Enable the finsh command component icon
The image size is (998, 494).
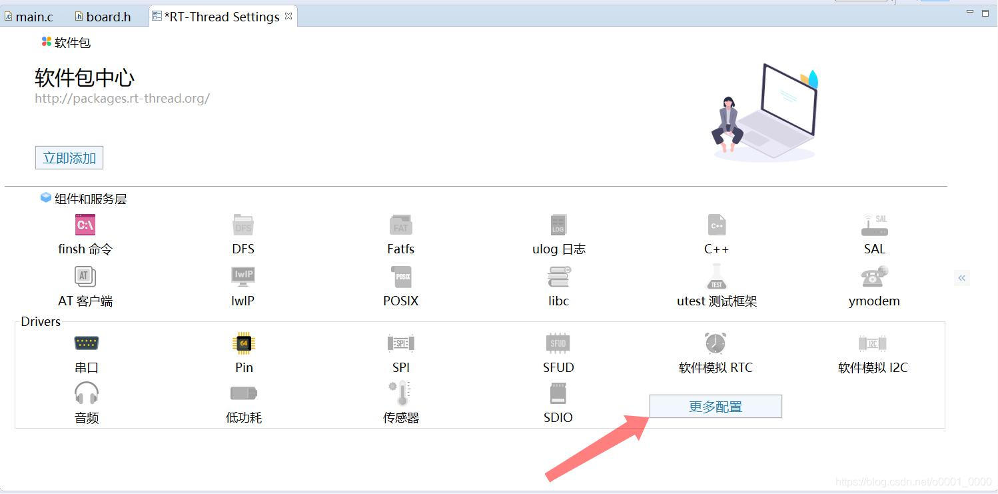click(85, 225)
